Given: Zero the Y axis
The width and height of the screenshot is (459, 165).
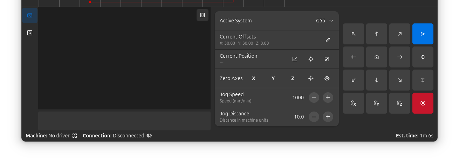Looking at the screenshot, I should [273, 78].
